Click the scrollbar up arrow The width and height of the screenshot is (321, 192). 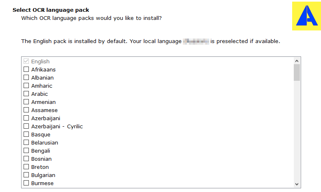click(x=297, y=61)
